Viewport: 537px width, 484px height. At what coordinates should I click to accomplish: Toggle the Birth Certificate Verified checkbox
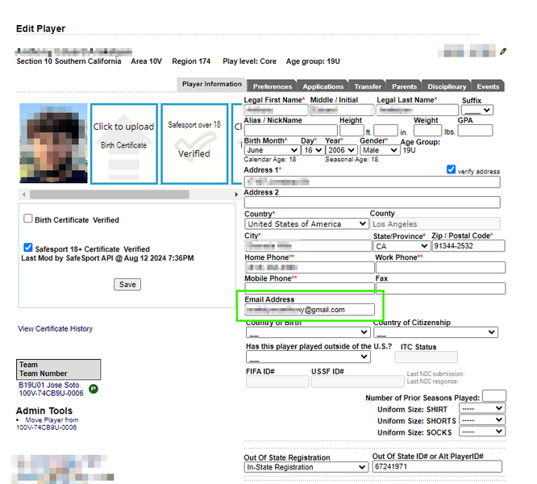(27, 219)
